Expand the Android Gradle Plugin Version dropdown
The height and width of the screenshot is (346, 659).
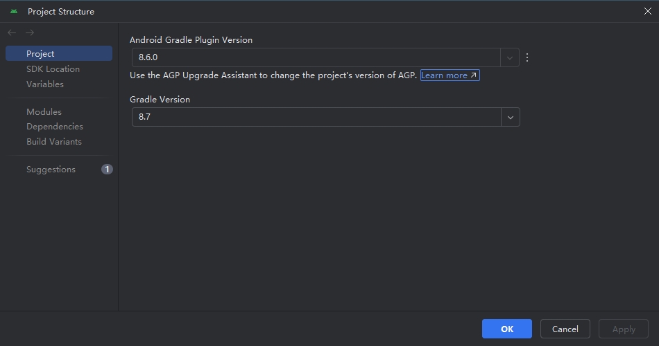click(510, 57)
